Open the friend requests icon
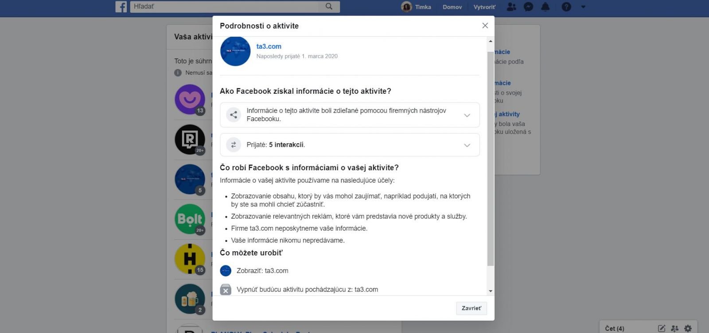709x333 pixels. [x=511, y=7]
